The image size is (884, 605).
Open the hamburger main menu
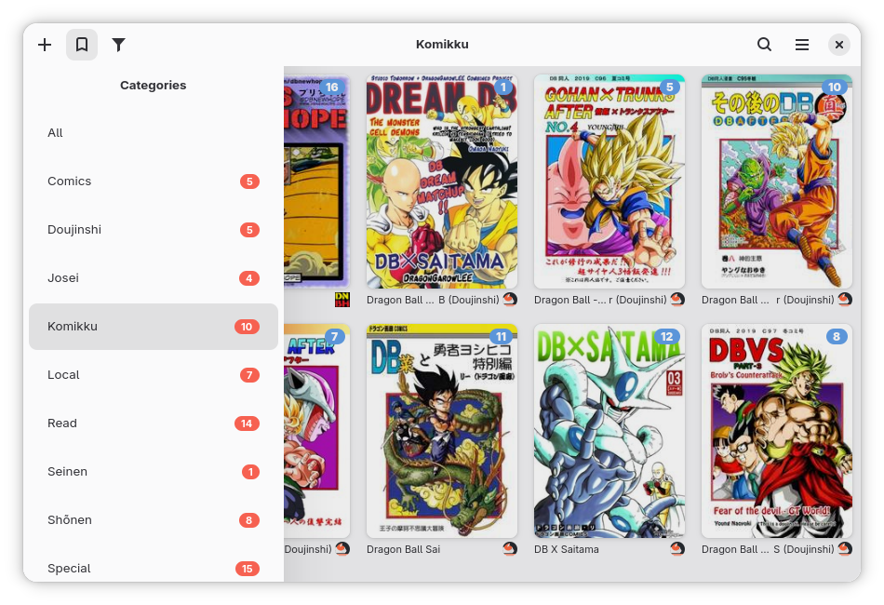point(802,45)
